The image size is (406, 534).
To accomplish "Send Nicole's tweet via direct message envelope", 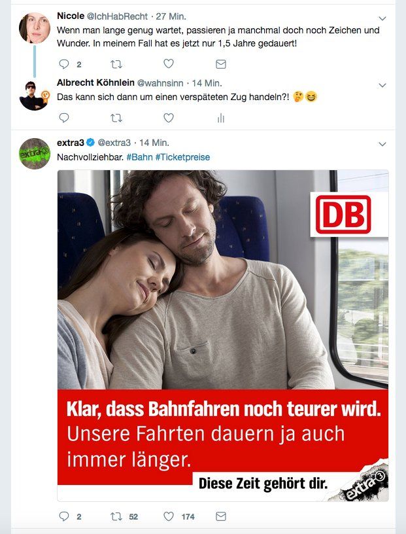I will click(x=221, y=64).
